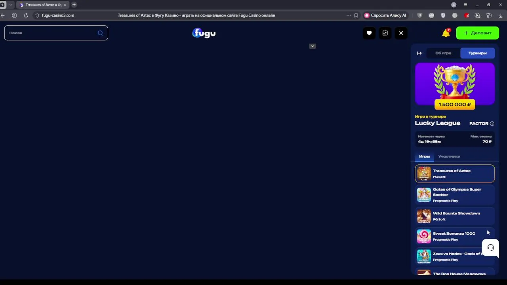
Task: Click Sweet Bonanza 1000 thumbnail
Action: [424, 236]
